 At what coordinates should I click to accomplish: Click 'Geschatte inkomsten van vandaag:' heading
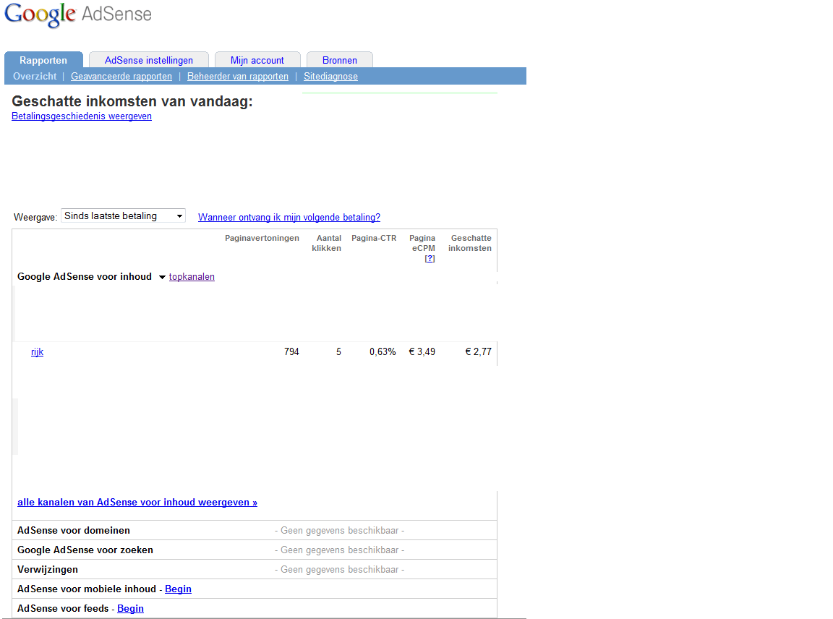click(x=132, y=101)
